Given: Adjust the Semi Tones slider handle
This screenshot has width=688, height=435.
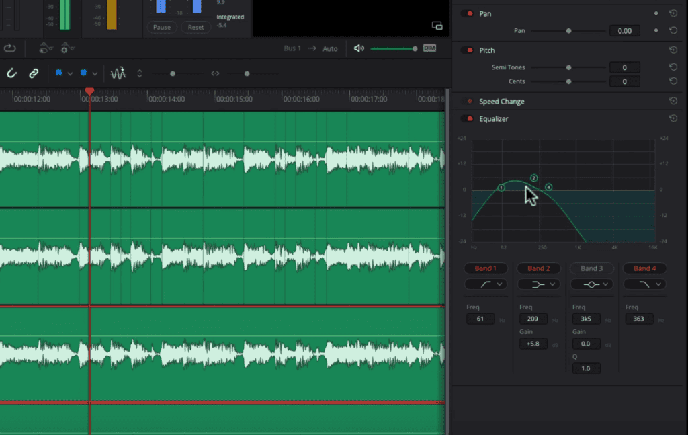Looking at the screenshot, I should tap(568, 68).
